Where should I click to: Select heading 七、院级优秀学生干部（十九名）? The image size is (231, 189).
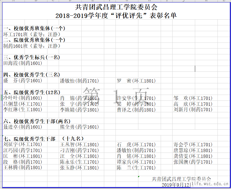[x=44, y=139]
